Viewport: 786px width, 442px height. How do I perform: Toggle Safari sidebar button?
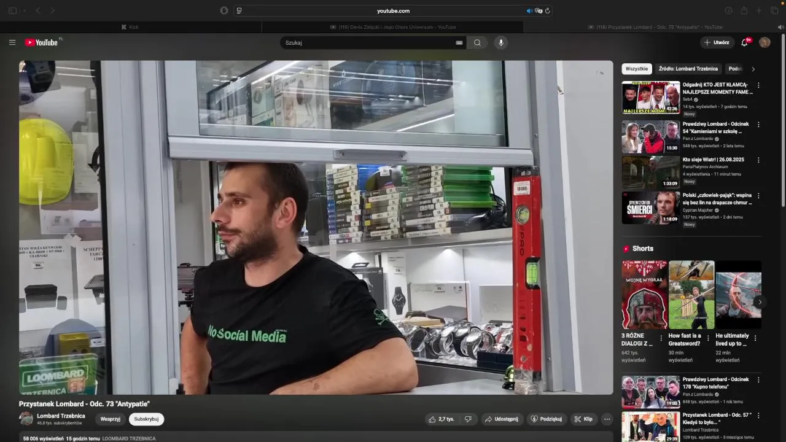(12, 10)
